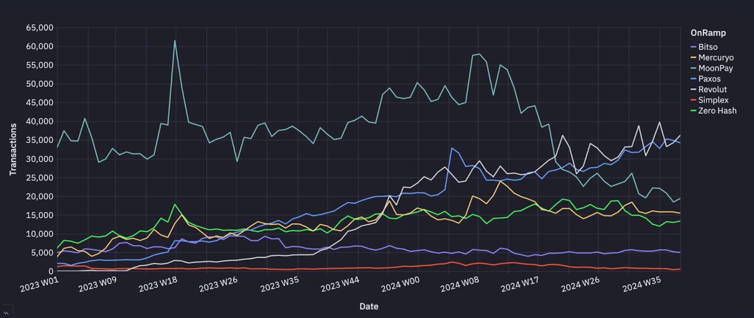Click the 2024 W35 x-axis tick label
Image resolution: width=754 pixels, height=318 pixels.
click(641, 285)
